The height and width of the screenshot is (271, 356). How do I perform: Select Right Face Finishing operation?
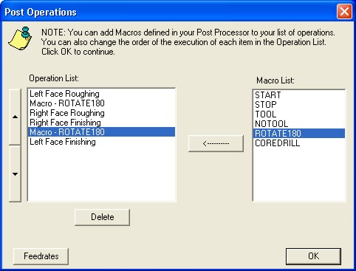pyautogui.click(x=101, y=123)
